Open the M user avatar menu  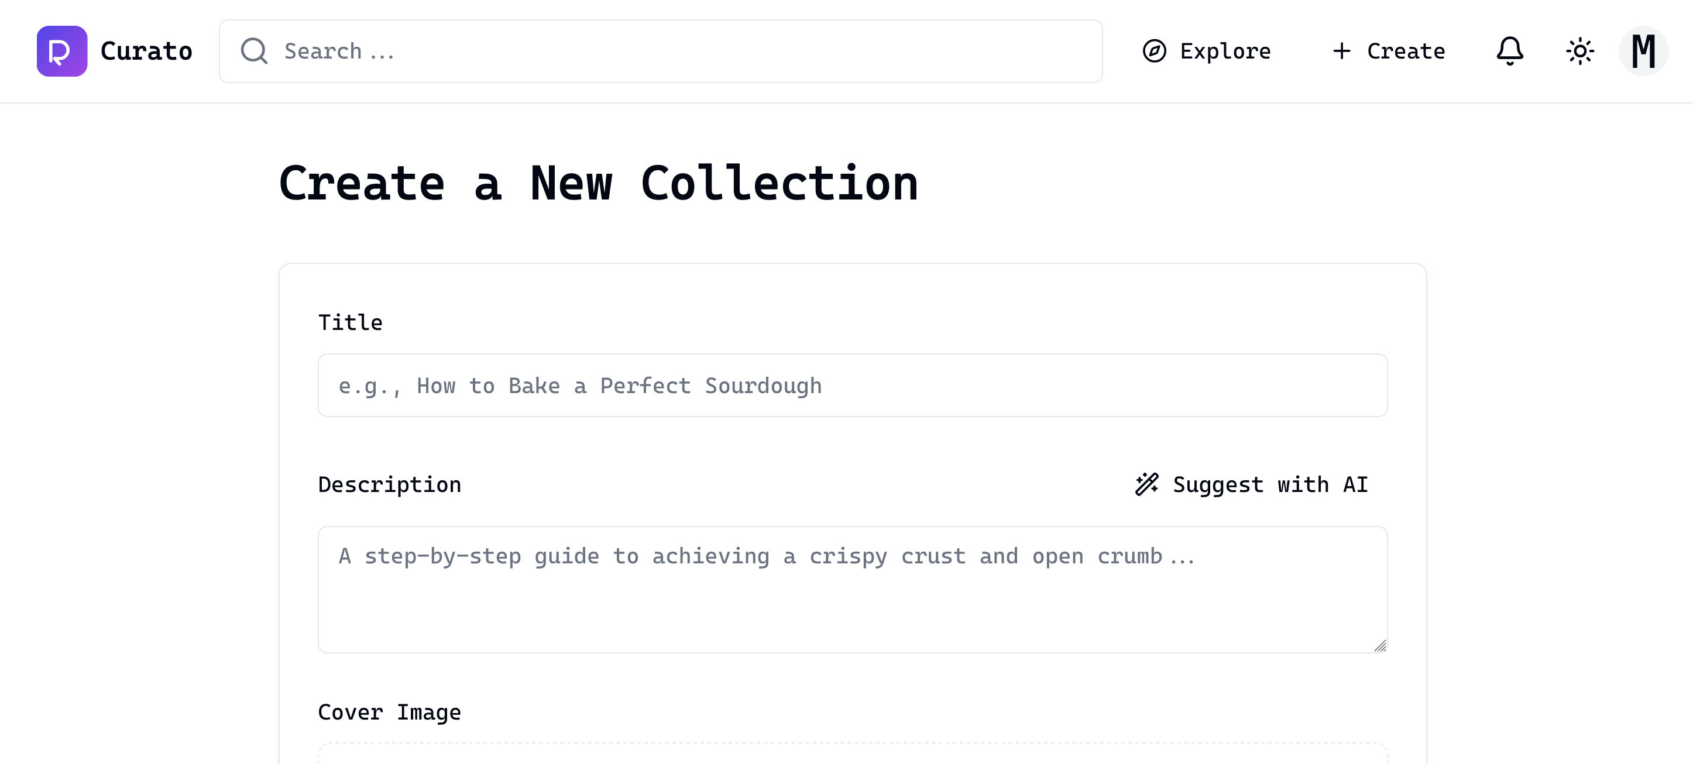coord(1643,51)
